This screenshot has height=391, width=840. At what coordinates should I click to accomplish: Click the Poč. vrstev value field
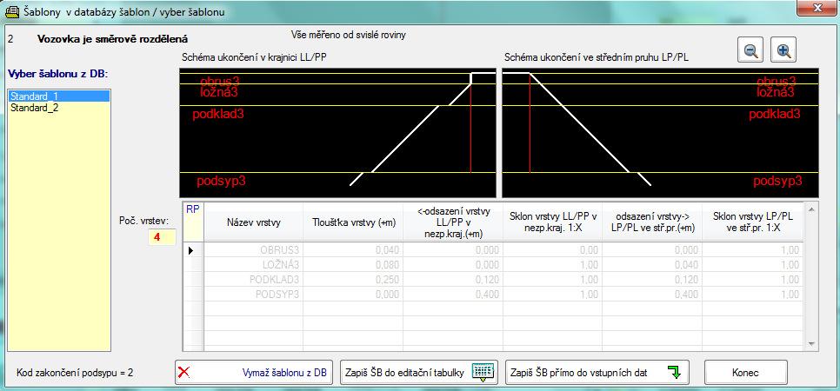(162, 236)
